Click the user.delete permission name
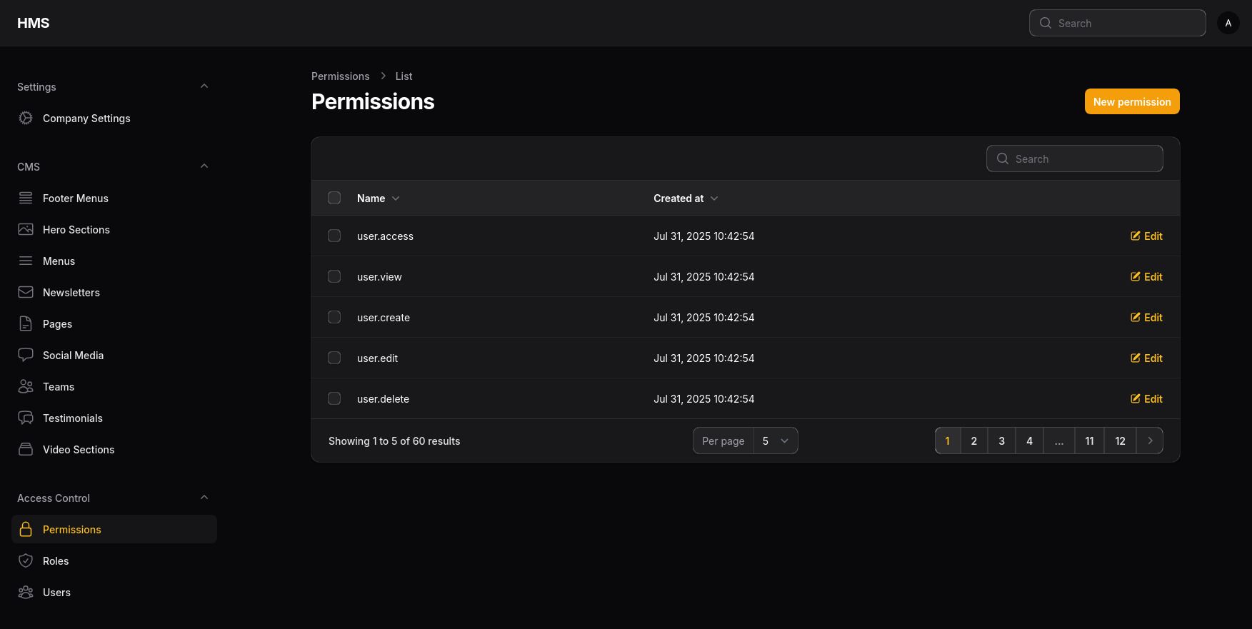 click(x=383, y=398)
